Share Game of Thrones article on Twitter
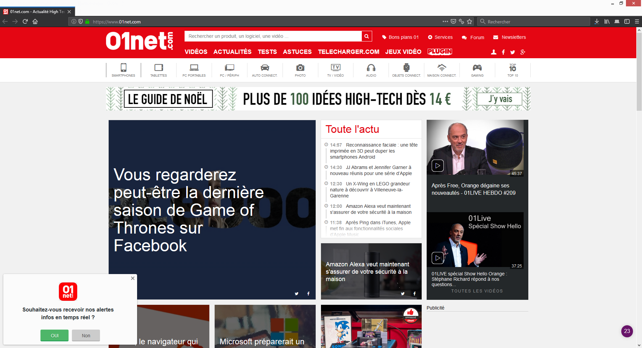Viewport: 642px width, 348px height. (x=297, y=293)
